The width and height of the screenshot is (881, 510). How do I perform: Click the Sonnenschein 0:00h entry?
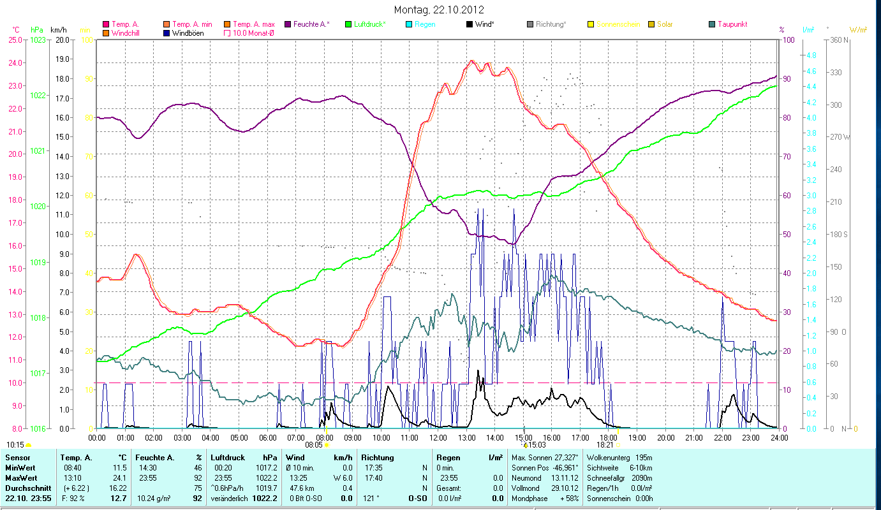[620, 497]
